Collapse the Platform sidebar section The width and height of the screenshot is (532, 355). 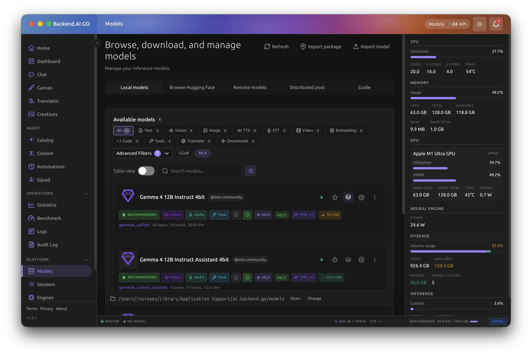(87, 260)
